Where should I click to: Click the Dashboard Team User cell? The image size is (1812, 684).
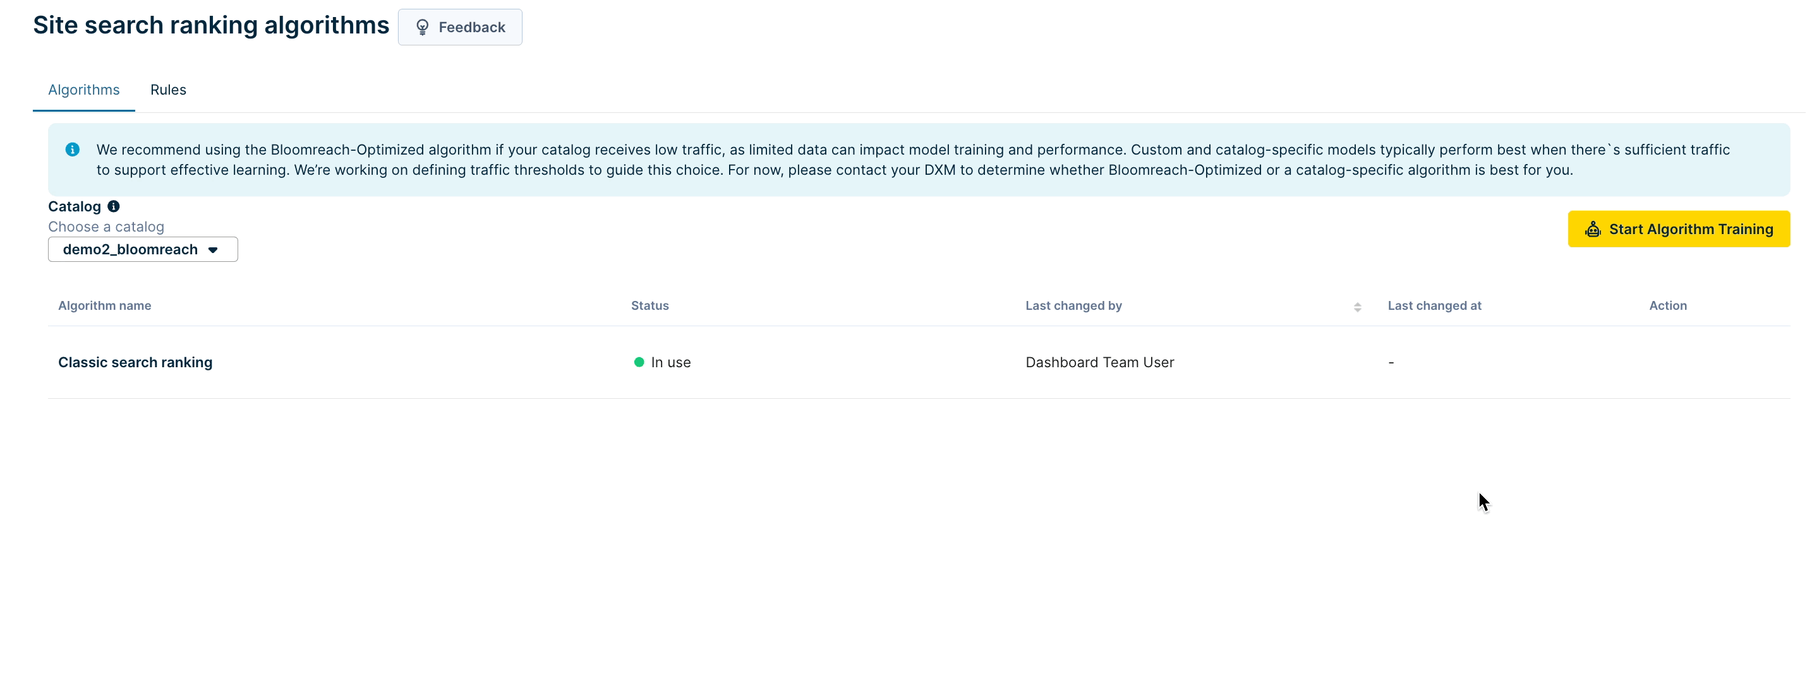(1099, 362)
